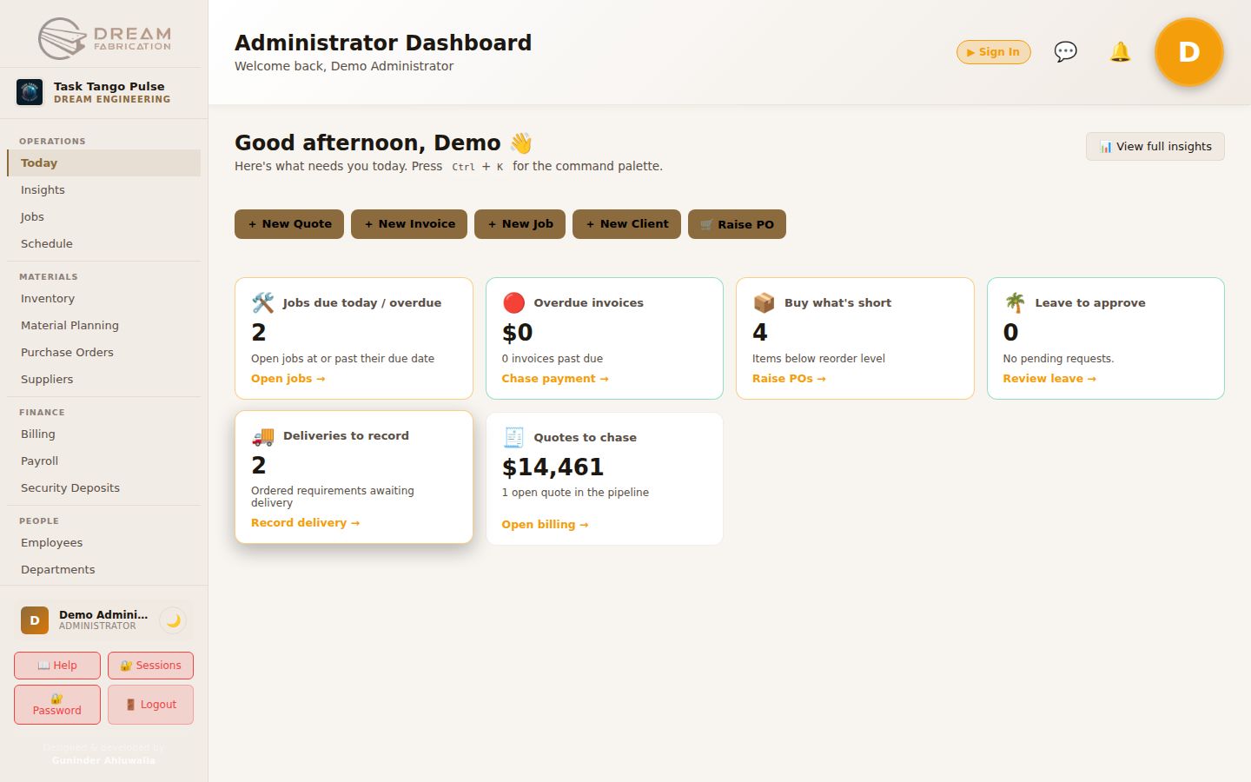Open the Schedule page

(x=104, y=243)
